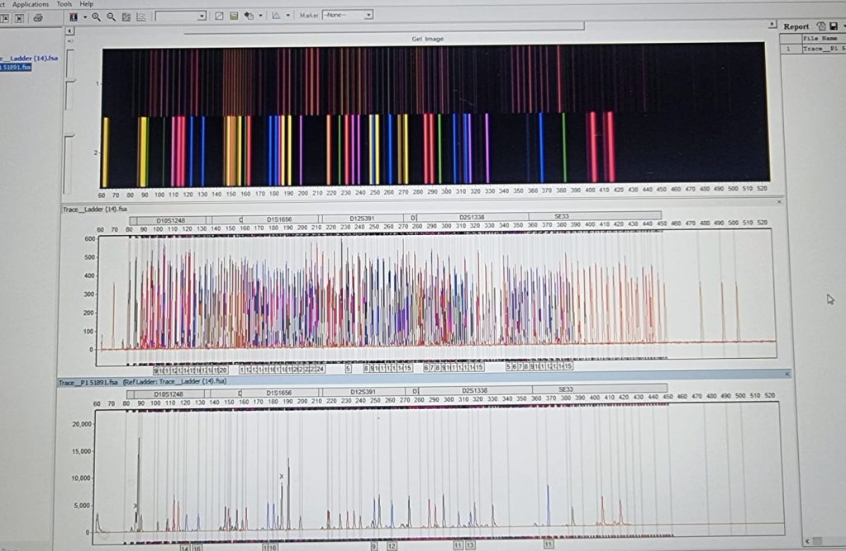Select D1S1656 marker in ladder chart
Image resolution: width=846 pixels, height=551 pixels.
pyautogui.click(x=279, y=219)
